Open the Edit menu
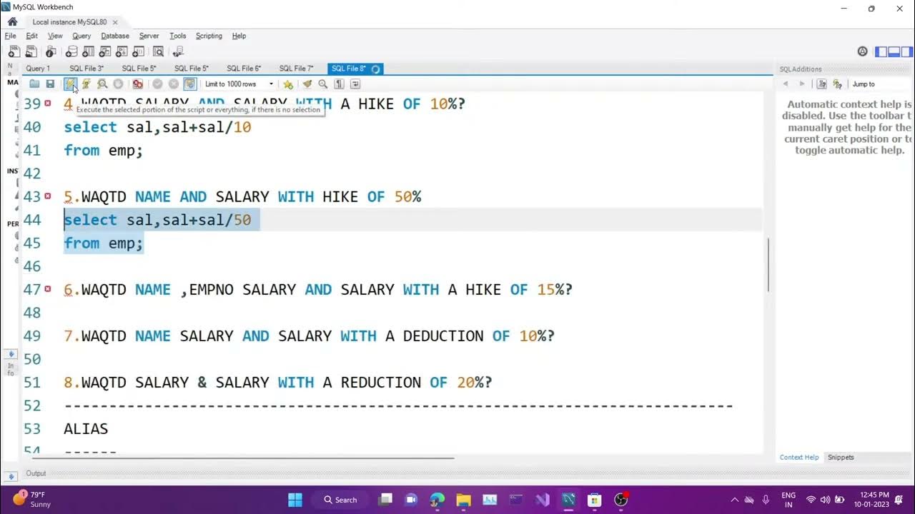The height and width of the screenshot is (514, 915). pyautogui.click(x=32, y=36)
